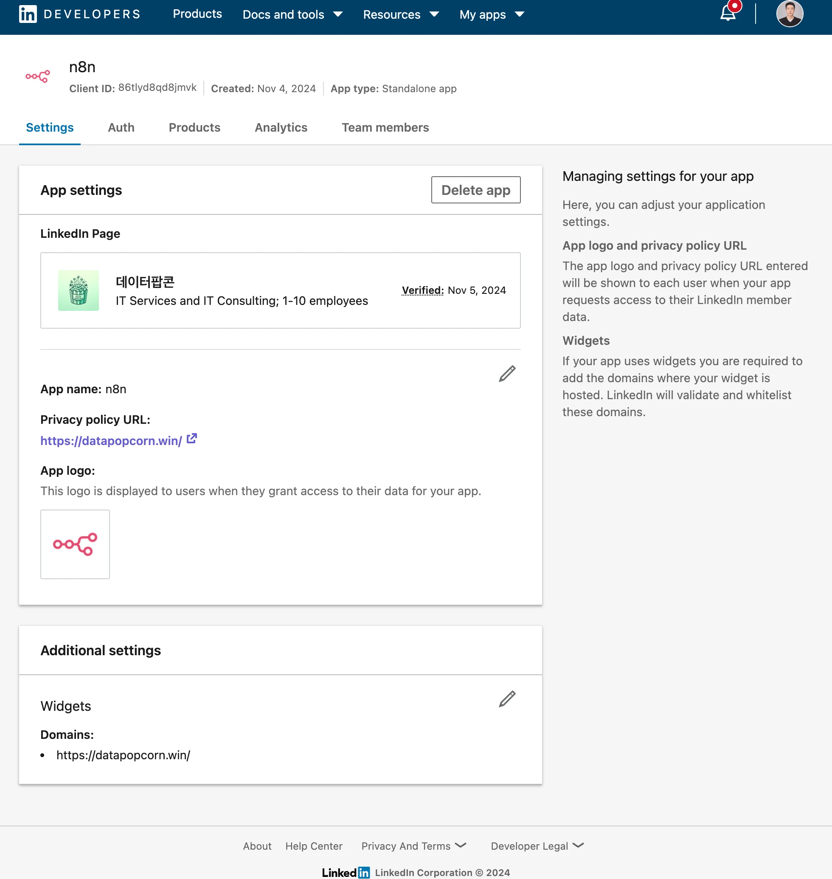Switch to the app's Products tab
The width and height of the screenshot is (832, 879).
pyautogui.click(x=194, y=128)
